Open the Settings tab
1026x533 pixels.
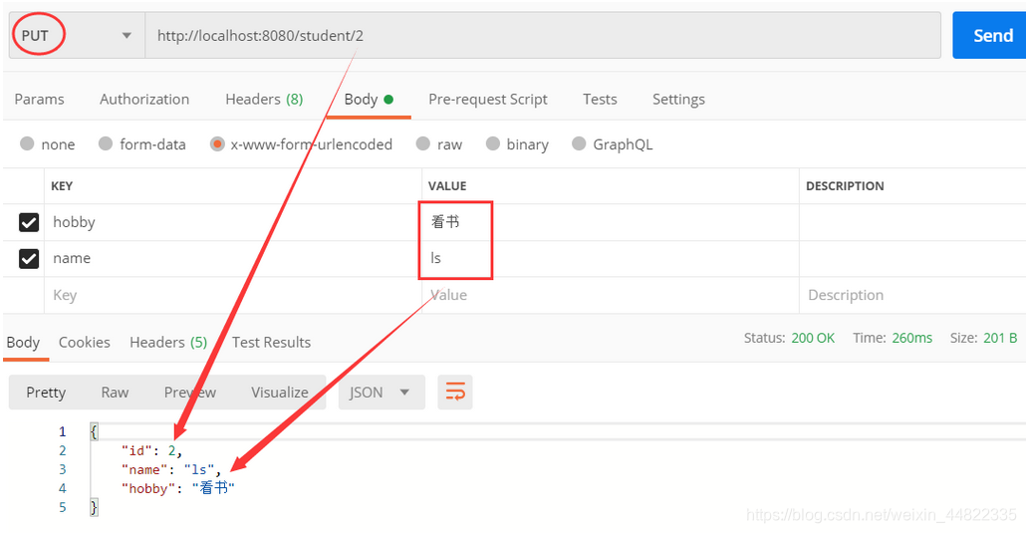point(678,99)
